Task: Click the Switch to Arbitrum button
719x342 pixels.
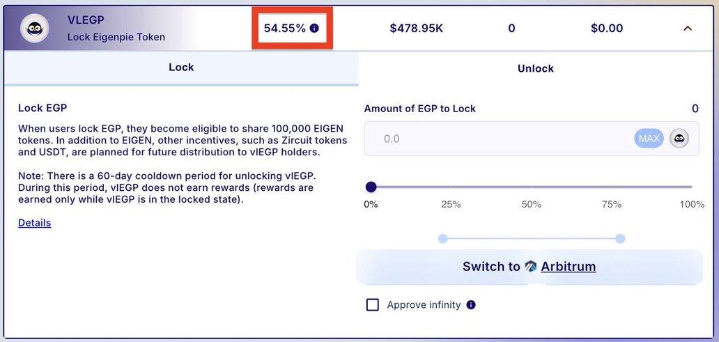Action: tap(529, 267)
